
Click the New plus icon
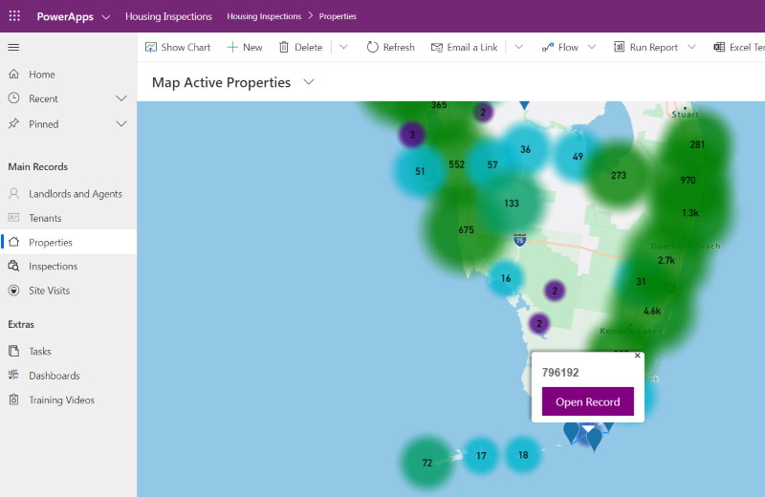point(232,47)
